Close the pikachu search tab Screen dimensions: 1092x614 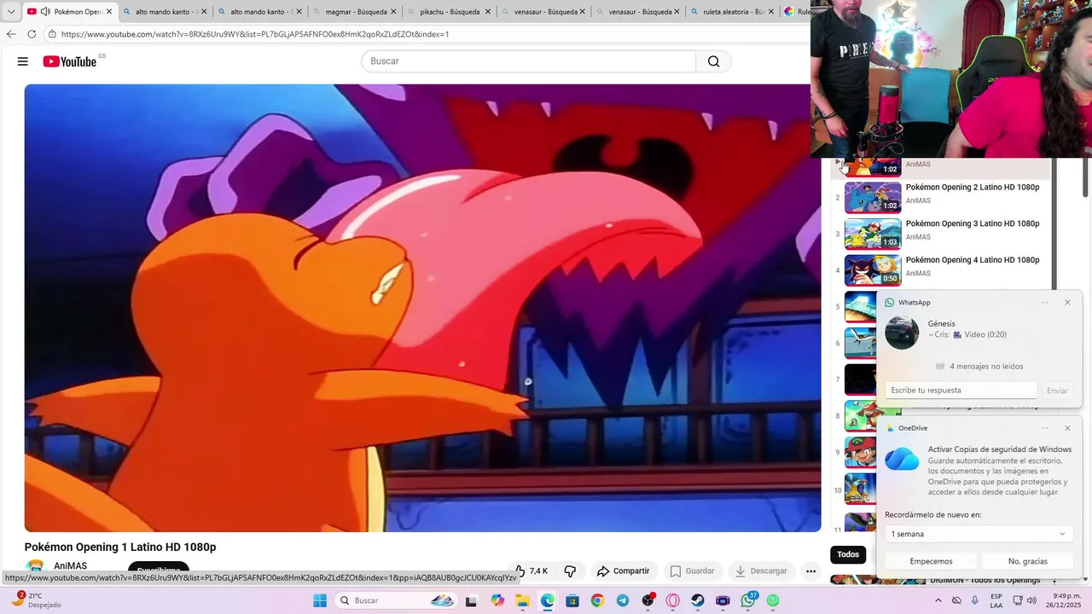tap(488, 12)
